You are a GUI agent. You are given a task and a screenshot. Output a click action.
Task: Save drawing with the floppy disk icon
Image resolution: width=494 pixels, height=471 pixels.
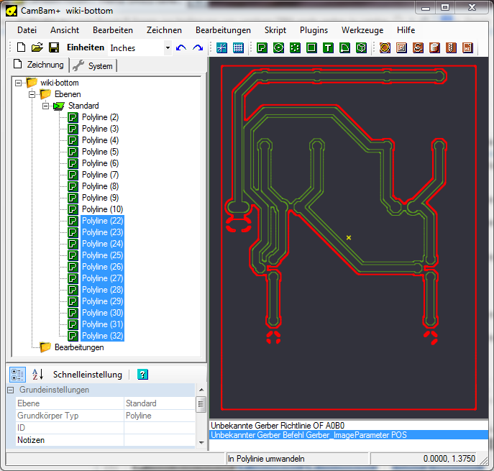54,48
